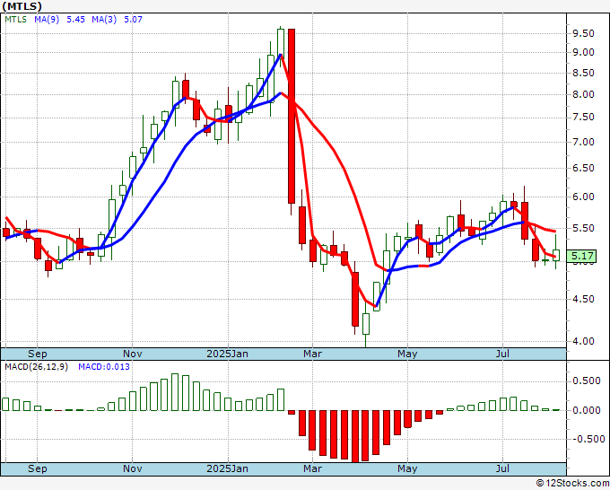Click the Jul label on MACD time axis

(502, 468)
